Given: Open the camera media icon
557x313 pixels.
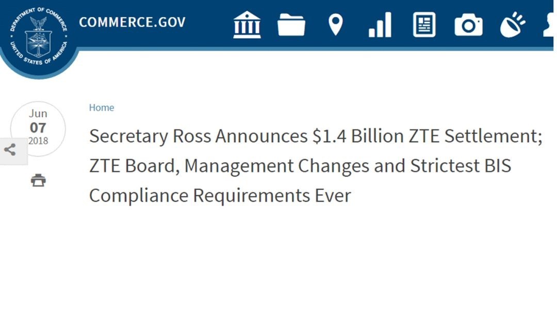Looking at the screenshot, I should [x=468, y=25].
